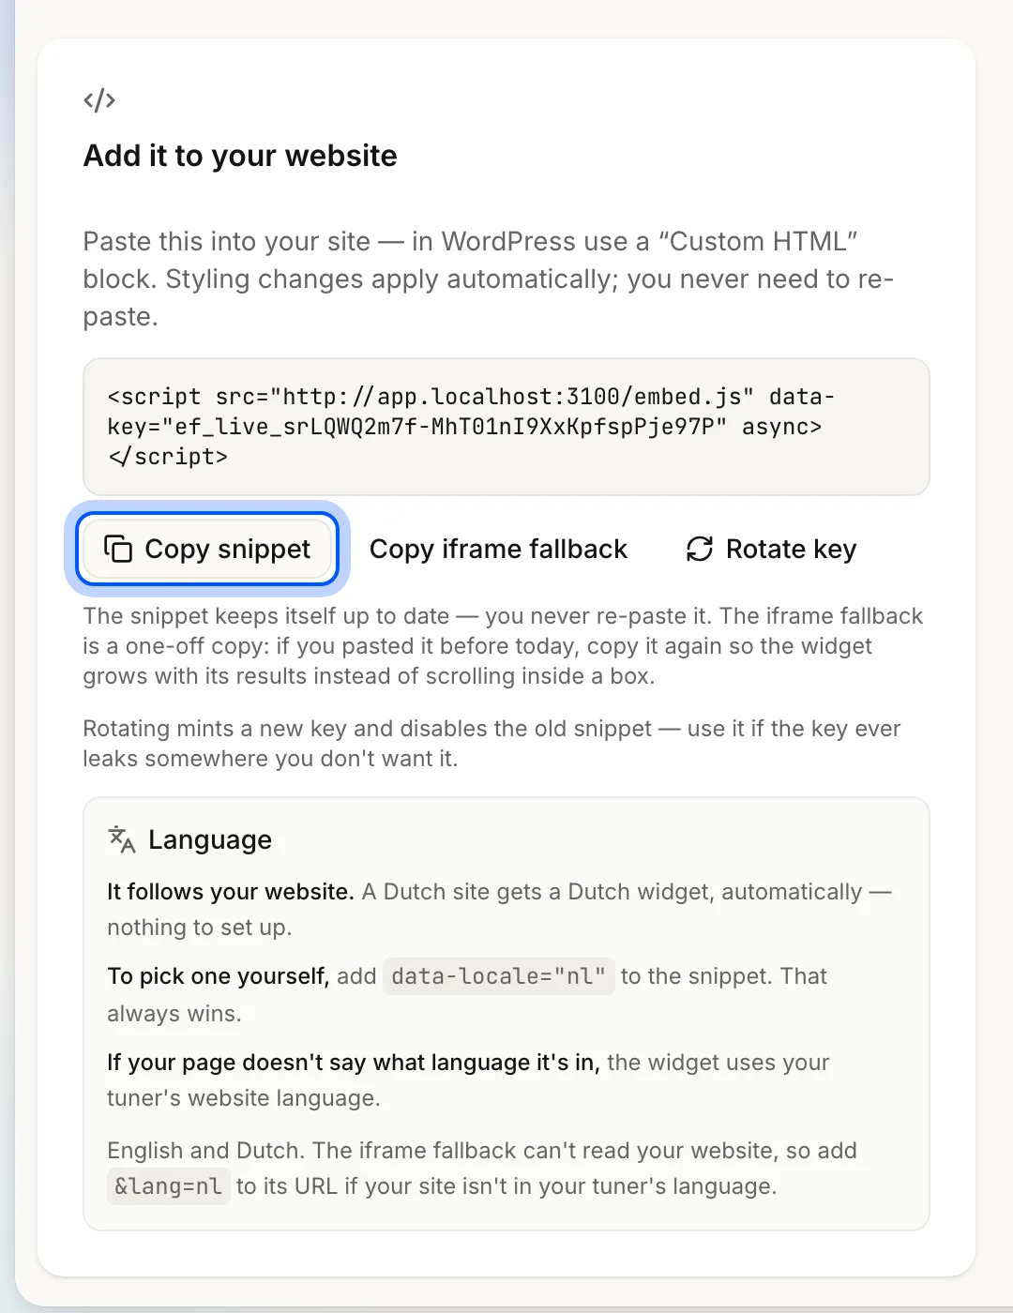Click the &lang=nl inline code
Viewport: 1013px width, 1313px height.
[x=169, y=1186]
